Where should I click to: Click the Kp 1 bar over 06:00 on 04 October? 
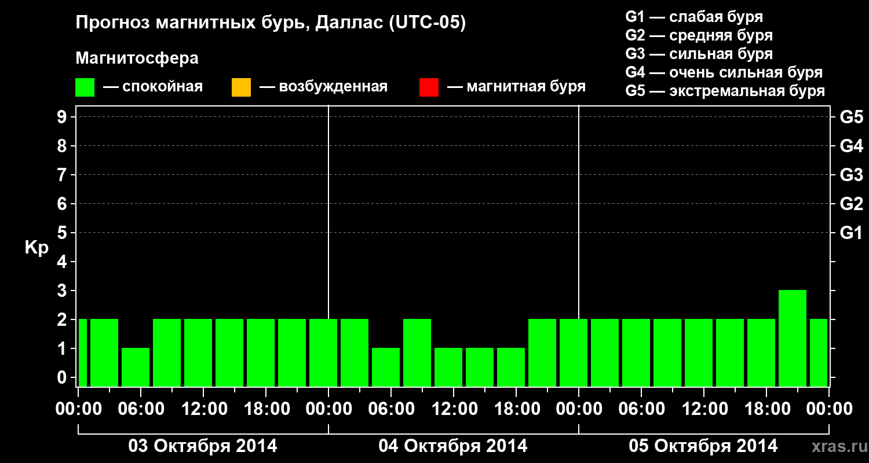386,367
